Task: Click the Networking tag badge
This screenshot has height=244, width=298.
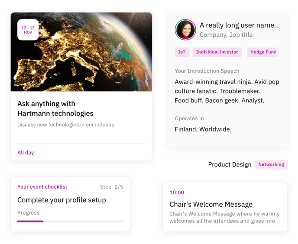Action: (271, 164)
